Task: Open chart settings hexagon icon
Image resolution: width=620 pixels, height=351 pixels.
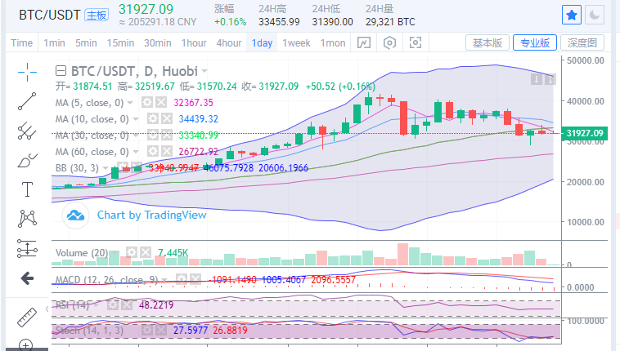Action: tap(389, 42)
